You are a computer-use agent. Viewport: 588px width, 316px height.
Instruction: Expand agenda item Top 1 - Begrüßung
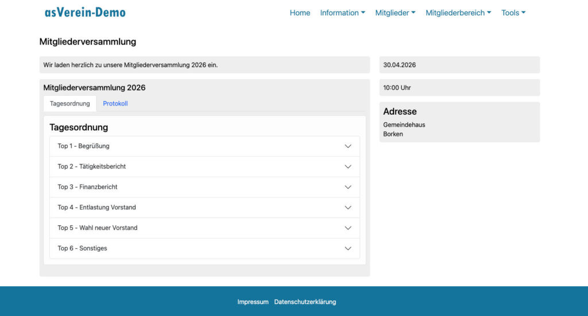pos(83,146)
